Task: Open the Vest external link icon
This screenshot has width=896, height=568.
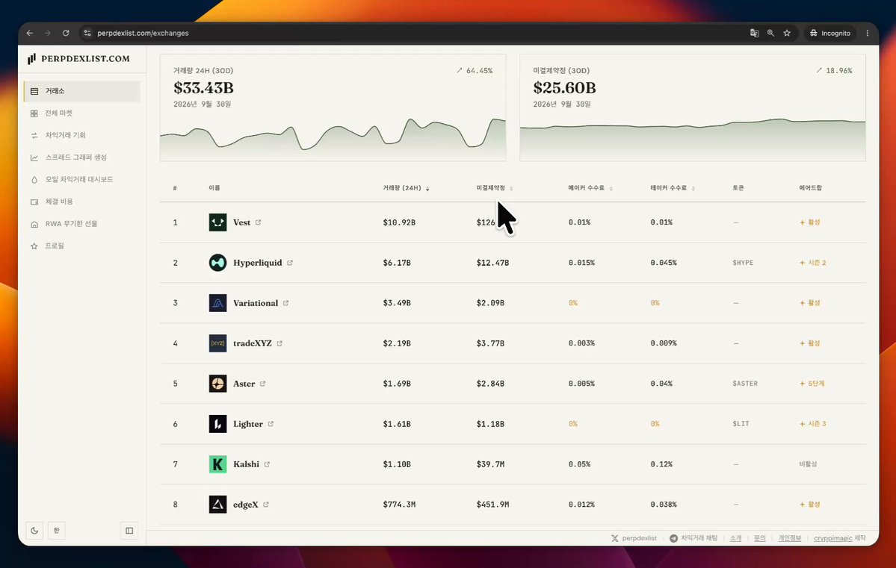Action: pos(259,222)
